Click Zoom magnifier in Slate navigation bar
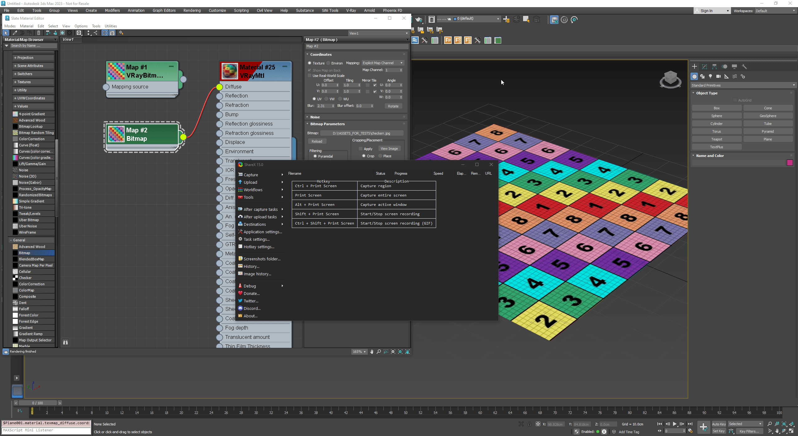Image resolution: width=798 pixels, height=436 pixels. (379, 352)
